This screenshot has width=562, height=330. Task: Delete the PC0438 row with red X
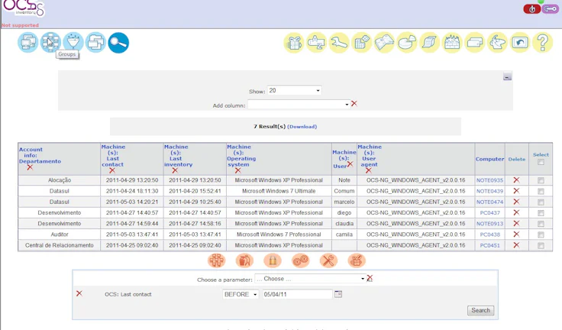pyautogui.click(x=516, y=235)
